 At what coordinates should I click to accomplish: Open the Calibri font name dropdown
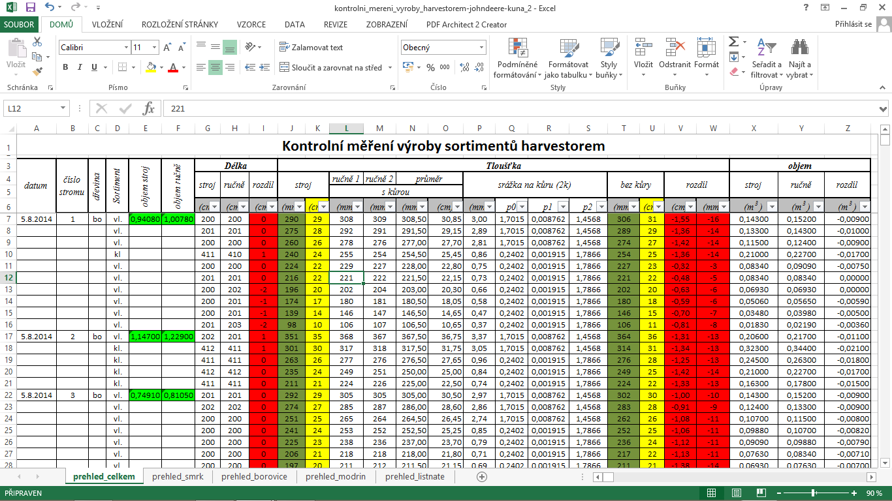pos(126,48)
